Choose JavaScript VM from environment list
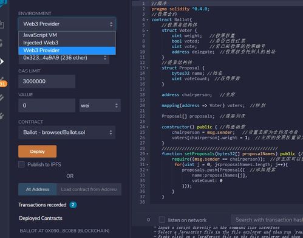The height and width of the screenshot is (238, 303). pyautogui.click(x=67, y=35)
